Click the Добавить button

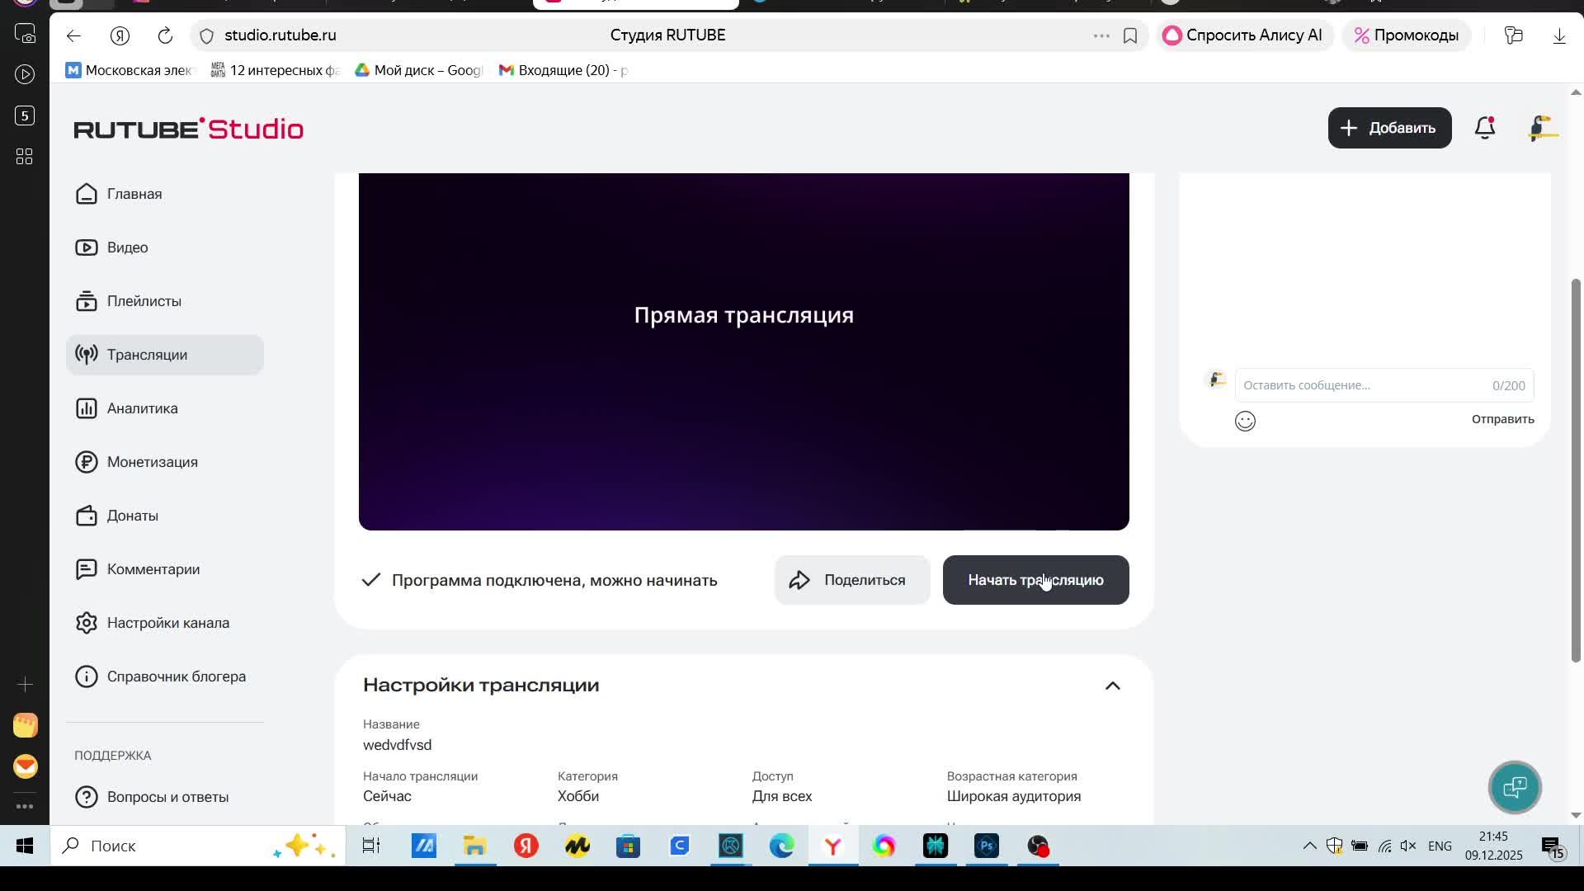tap(1389, 128)
